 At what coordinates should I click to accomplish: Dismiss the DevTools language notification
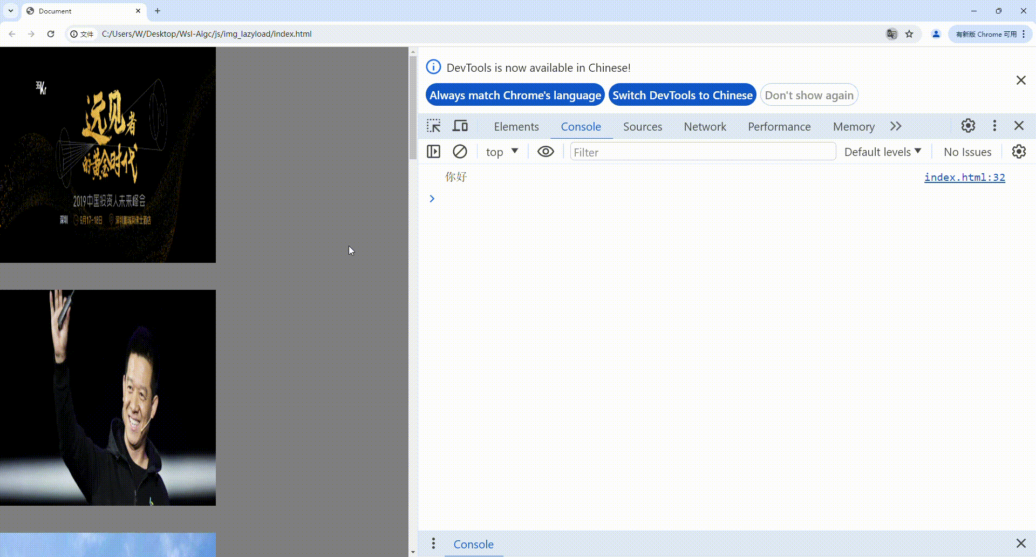click(1021, 80)
